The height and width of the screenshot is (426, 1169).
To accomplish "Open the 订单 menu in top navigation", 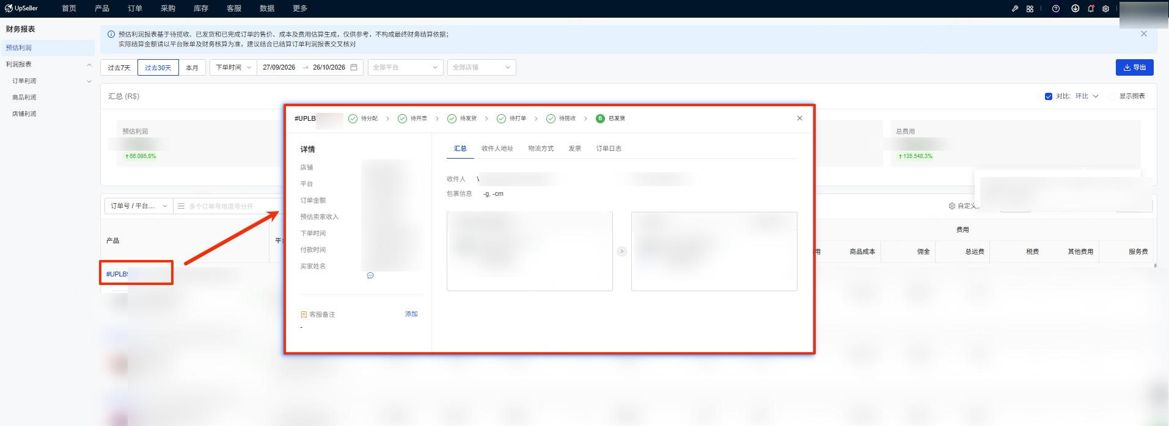I will (135, 9).
